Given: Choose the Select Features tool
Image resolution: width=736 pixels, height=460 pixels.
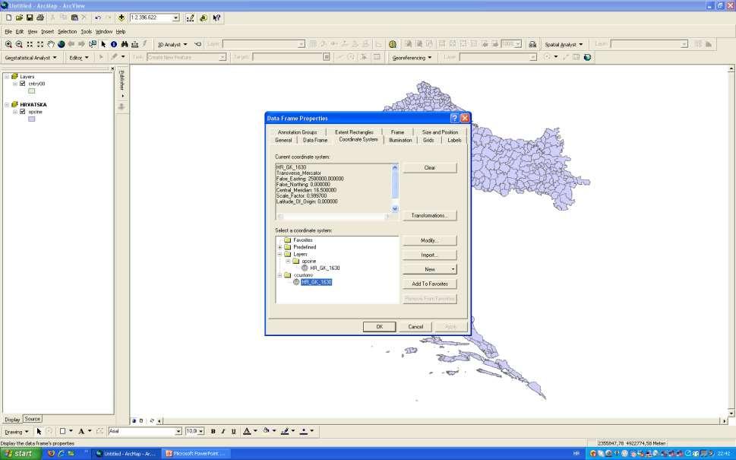Looking at the screenshot, I should point(93,44).
